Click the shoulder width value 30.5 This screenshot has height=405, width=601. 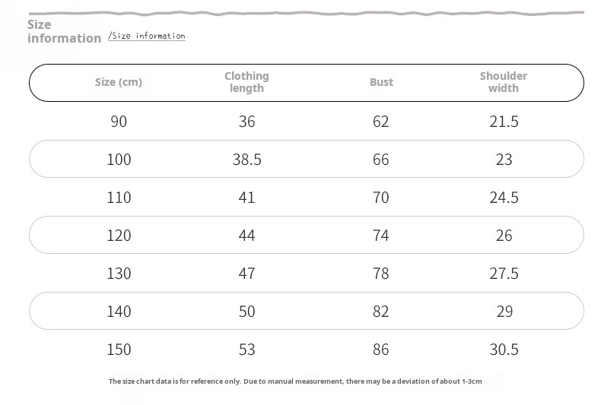tap(504, 350)
